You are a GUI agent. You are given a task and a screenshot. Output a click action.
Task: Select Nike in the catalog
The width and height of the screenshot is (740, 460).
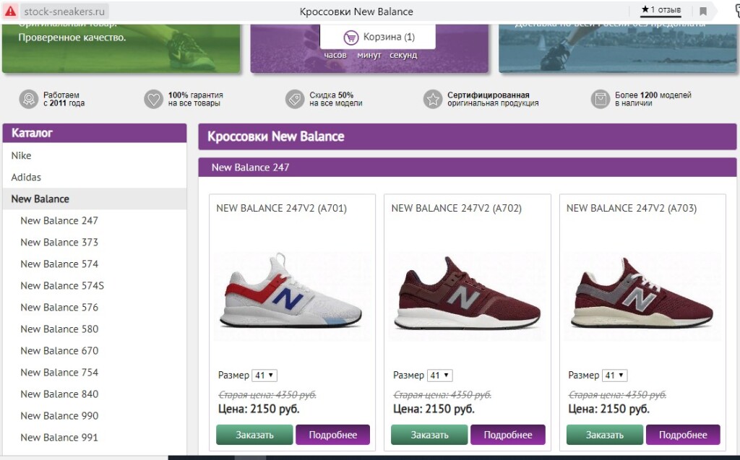click(x=22, y=155)
